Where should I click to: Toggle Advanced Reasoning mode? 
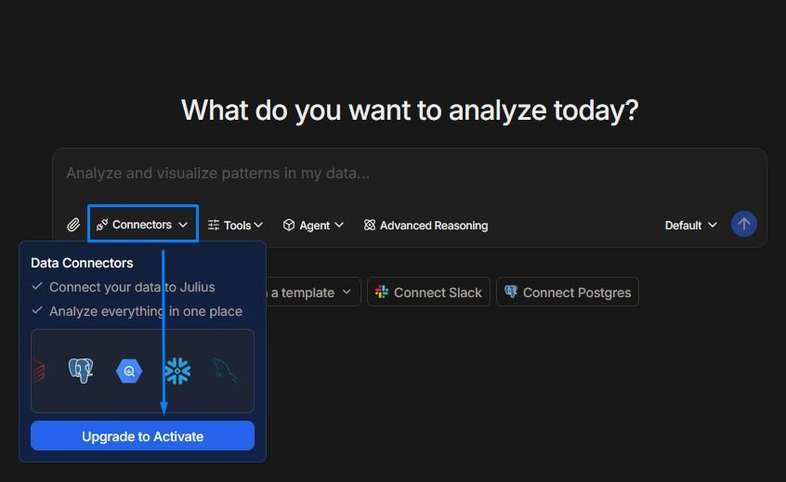click(x=426, y=225)
